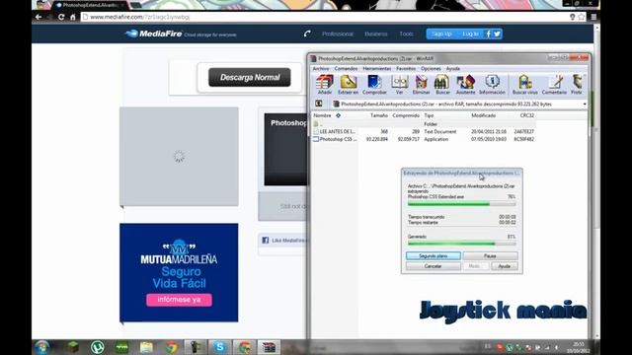Click the taskbar clock
This screenshot has width=632, height=355.
tap(579, 347)
